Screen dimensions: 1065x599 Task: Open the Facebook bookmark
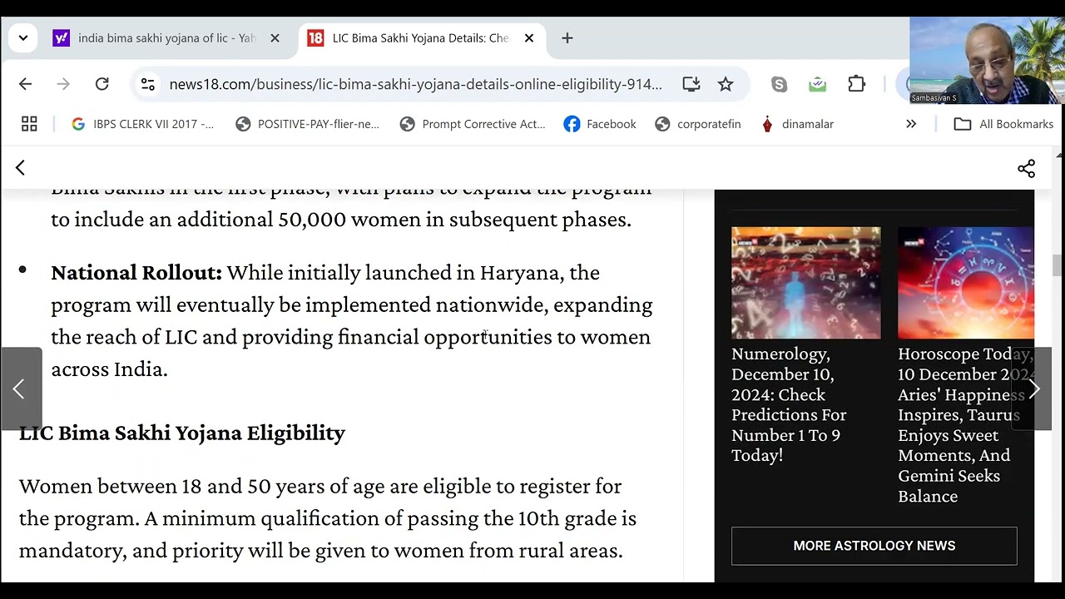[x=600, y=124]
